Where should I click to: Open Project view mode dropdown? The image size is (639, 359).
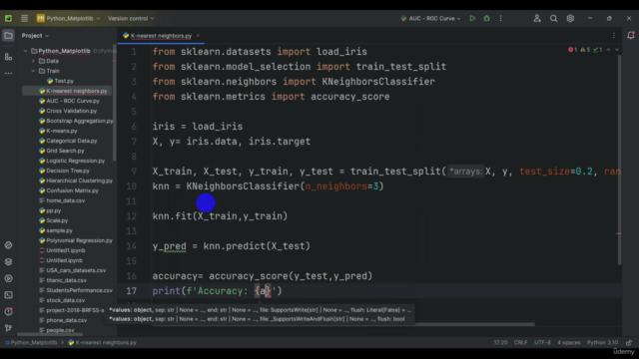point(35,36)
